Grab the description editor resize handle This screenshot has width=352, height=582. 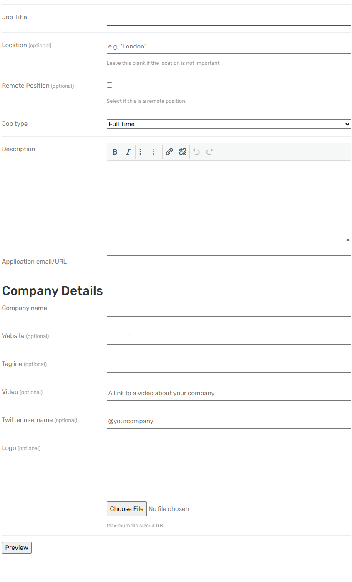coord(347,239)
